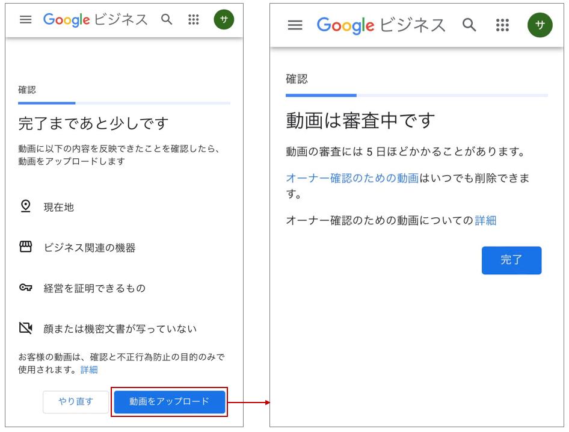Viewport: 569px width, 432px height.
Task: Open hamburger menu on left screen
Action: click(25, 19)
